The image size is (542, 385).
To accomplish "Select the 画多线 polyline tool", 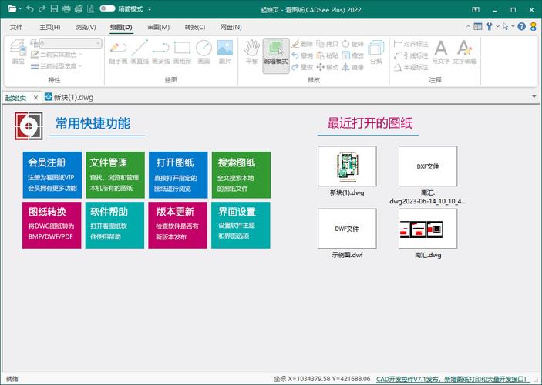I will tap(161, 52).
